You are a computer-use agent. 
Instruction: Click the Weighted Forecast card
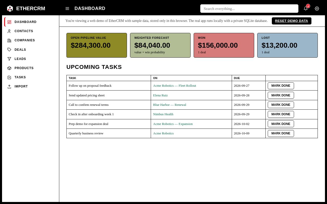click(160, 45)
